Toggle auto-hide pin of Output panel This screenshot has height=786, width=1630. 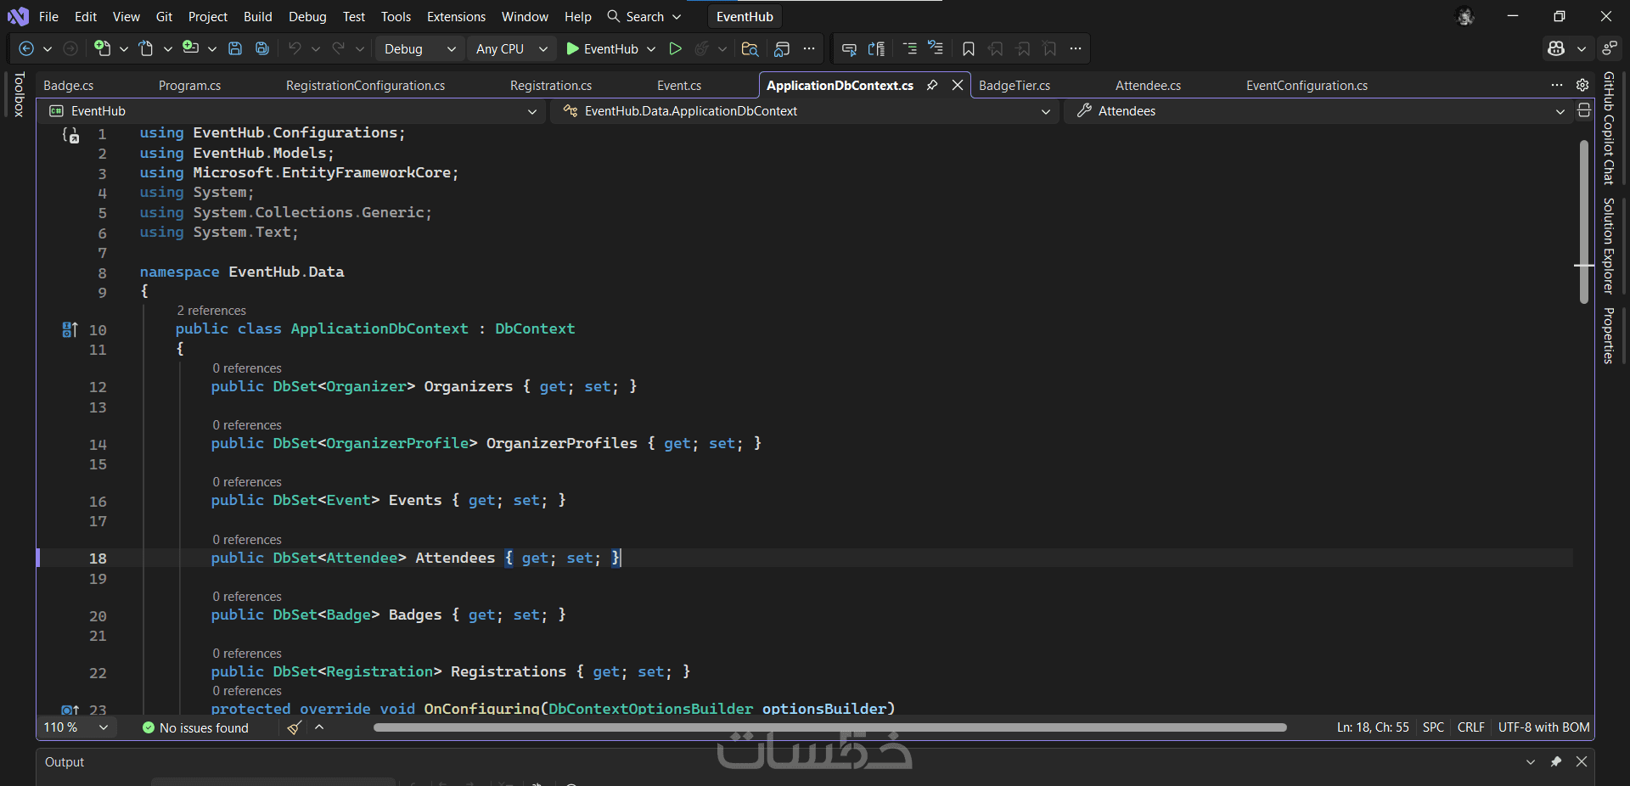[1556, 761]
